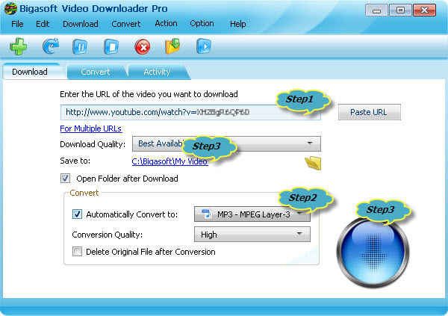Open the Convert menu in menu bar
Image resolution: width=448 pixels, height=316 pixels.
click(126, 24)
